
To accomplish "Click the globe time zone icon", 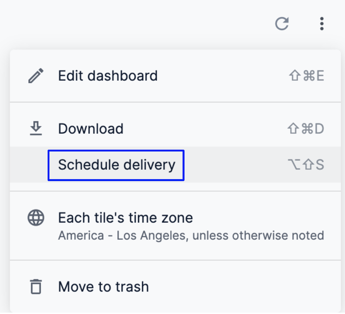I will tap(36, 218).
